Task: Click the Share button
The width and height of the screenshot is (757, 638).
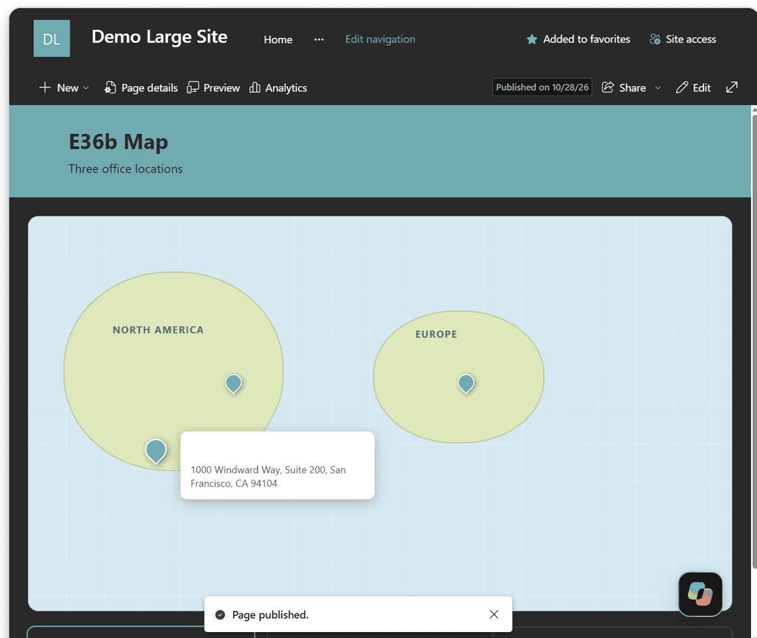Action: click(624, 88)
